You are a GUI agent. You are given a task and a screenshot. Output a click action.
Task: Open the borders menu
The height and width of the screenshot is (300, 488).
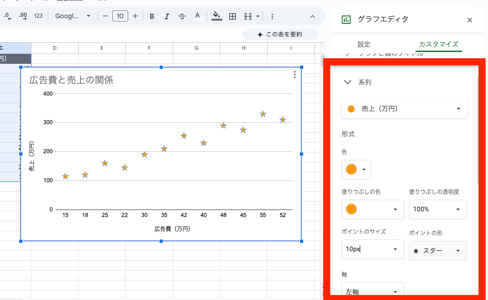point(232,15)
